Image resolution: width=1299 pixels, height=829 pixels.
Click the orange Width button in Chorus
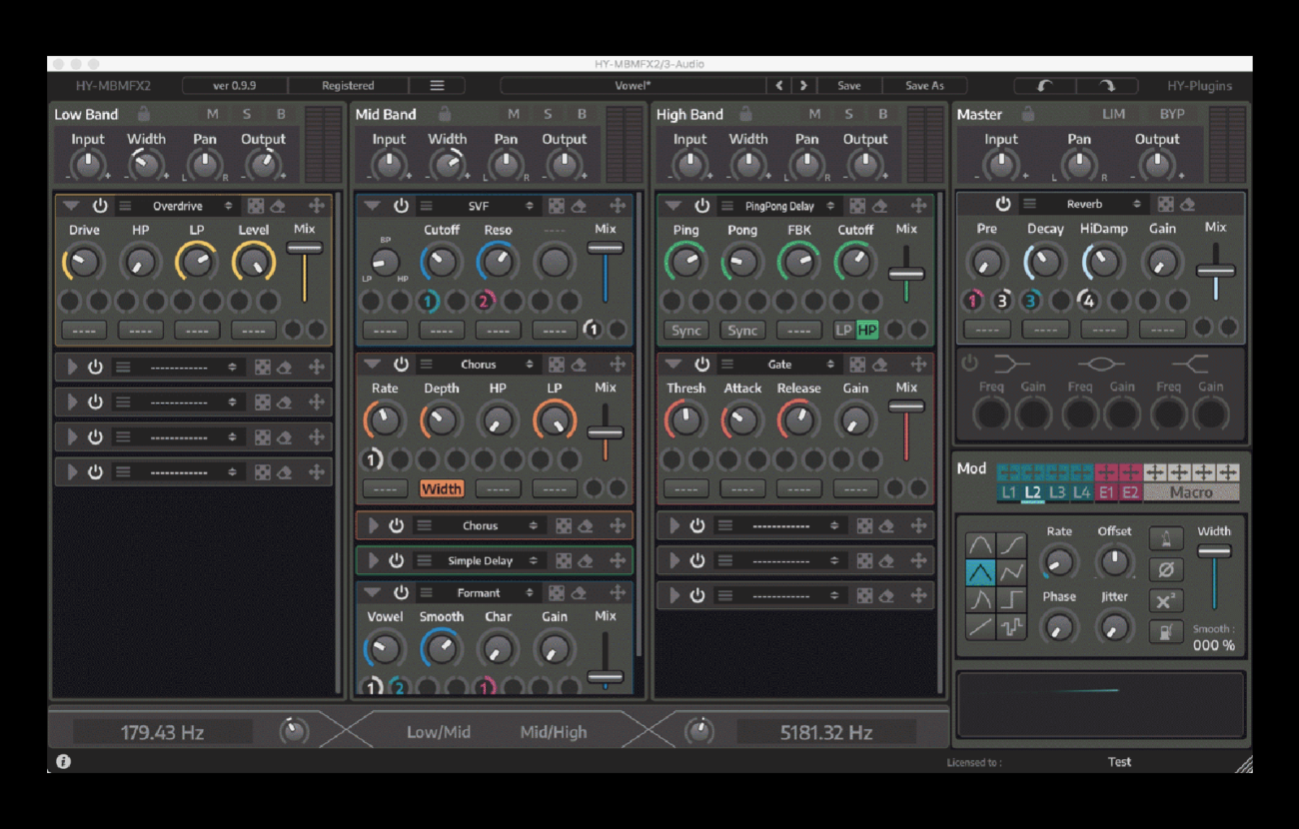coord(442,488)
